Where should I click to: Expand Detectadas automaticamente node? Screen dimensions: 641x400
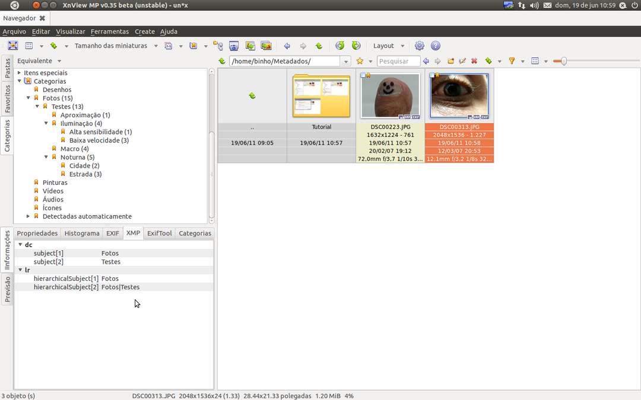click(28, 216)
